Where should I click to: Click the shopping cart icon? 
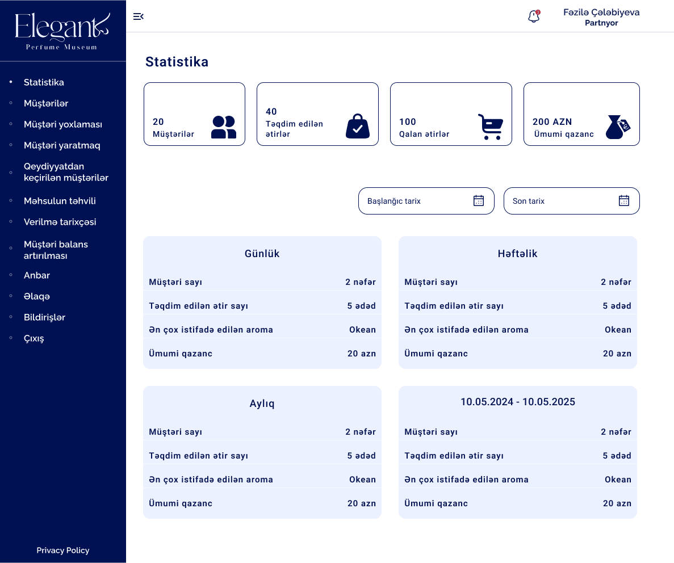(491, 127)
